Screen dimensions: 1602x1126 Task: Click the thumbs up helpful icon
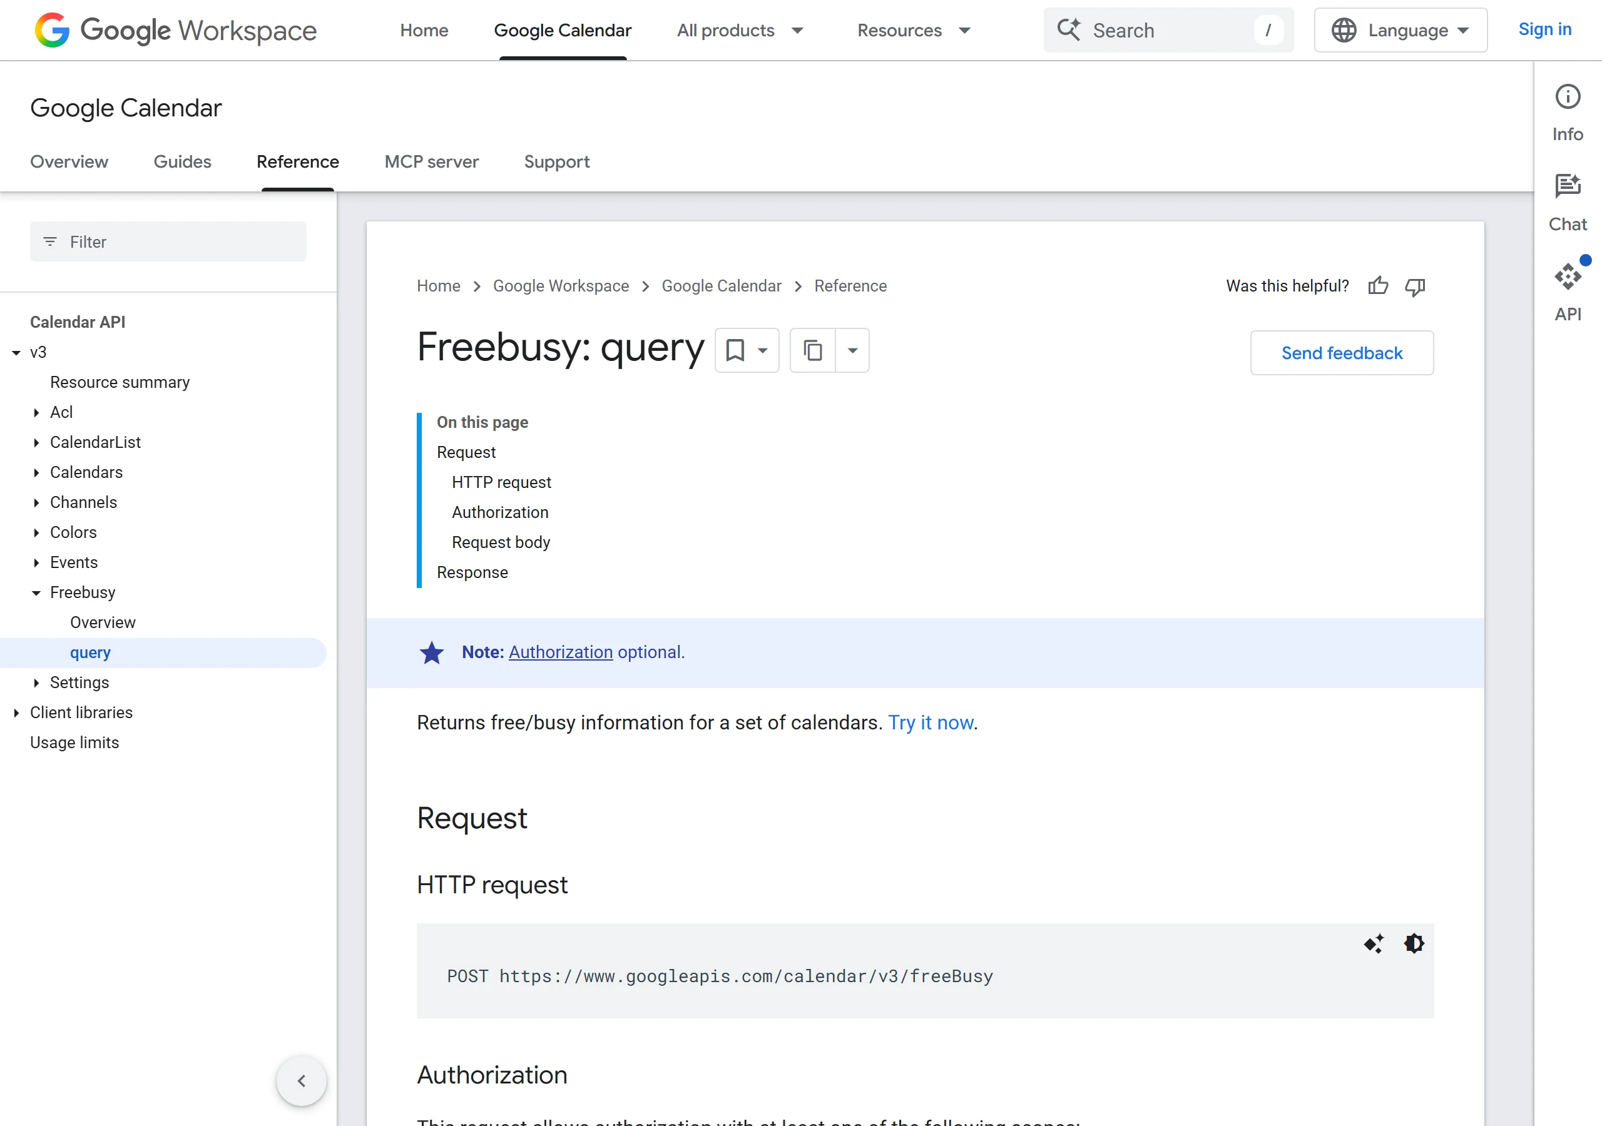point(1378,286)
